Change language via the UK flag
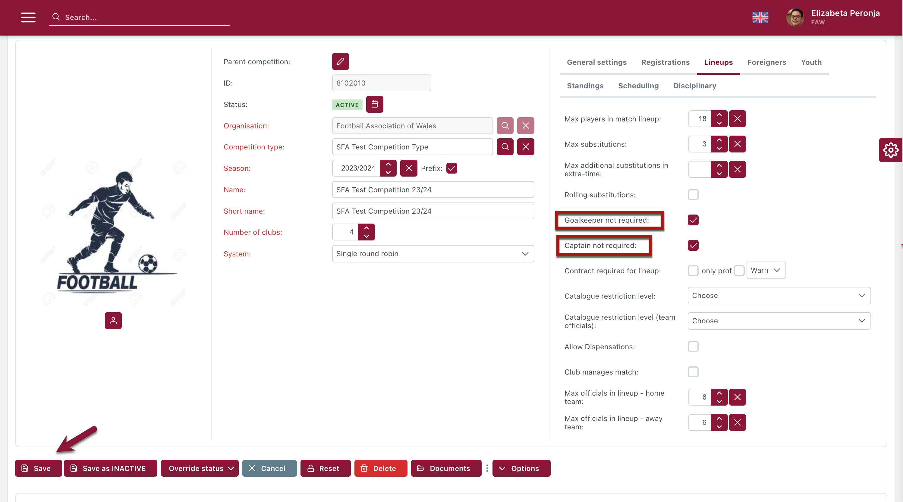903x502 pixels. pos(760,17)
